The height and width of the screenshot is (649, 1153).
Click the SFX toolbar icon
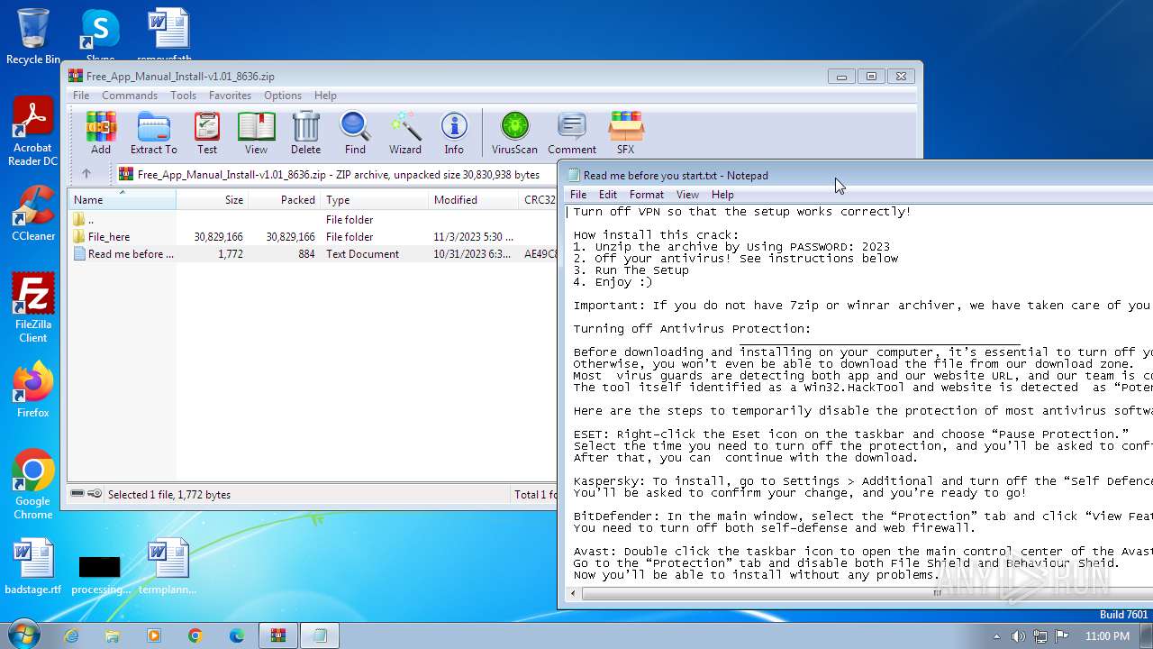pos(625,133)
